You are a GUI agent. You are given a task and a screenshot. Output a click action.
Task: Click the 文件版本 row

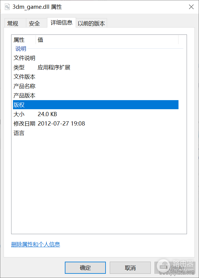24,77
